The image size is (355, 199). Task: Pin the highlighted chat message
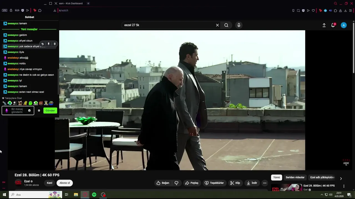(49, 44)
